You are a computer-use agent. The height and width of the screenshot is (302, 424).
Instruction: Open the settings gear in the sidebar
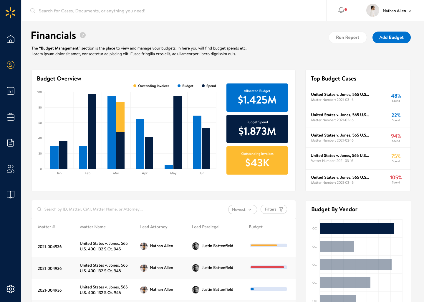tap(11, 289)
